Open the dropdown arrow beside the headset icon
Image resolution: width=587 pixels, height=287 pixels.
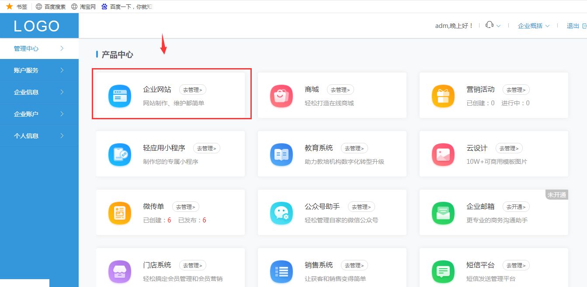pos(498,26)
